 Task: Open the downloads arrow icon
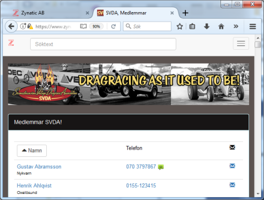(207, 27)
